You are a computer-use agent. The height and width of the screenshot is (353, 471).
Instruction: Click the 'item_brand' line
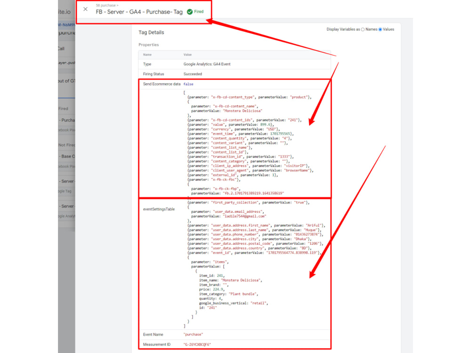tap(214, 285)
